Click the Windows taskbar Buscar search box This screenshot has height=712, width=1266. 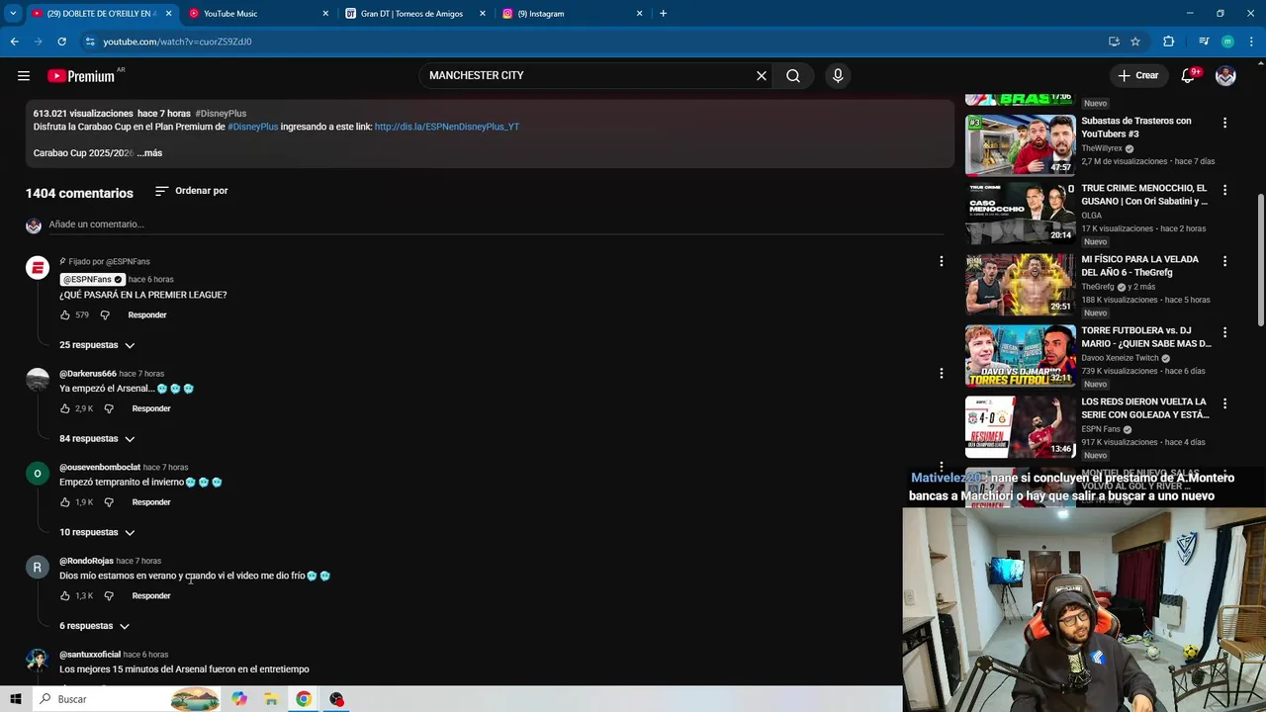[127, 699]
